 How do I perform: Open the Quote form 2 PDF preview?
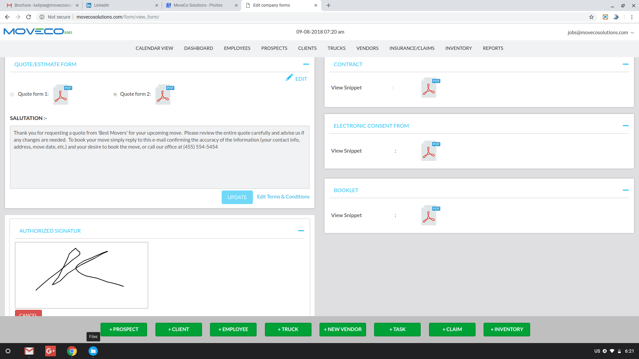tap(163, 94)
